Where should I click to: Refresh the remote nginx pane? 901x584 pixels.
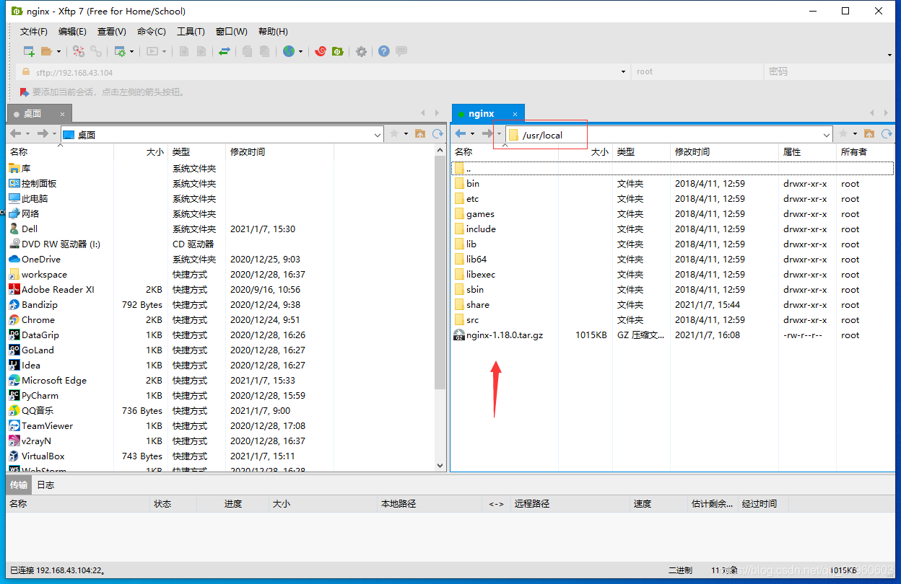click(x=885, y=133)
